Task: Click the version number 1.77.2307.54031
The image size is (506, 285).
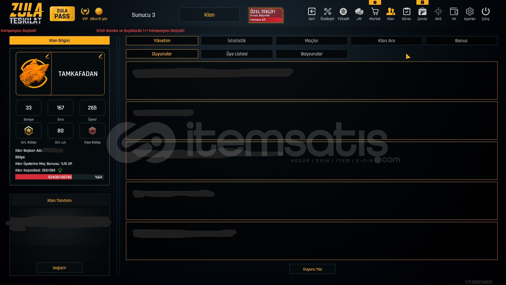Action: tap(479, 282)
